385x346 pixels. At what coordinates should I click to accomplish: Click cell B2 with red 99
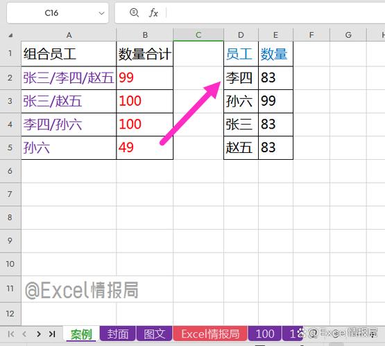(144, 78)
